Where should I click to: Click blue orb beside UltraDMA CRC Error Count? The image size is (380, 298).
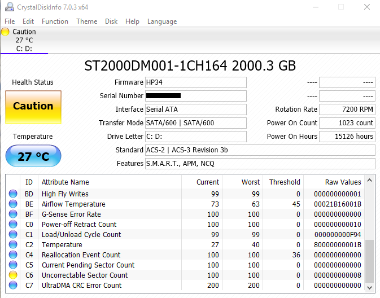13,286
